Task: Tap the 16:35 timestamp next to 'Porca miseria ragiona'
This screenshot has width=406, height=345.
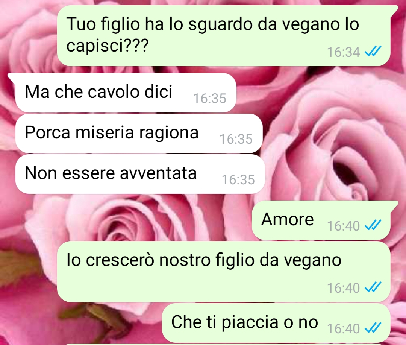Action: [236, 139]
